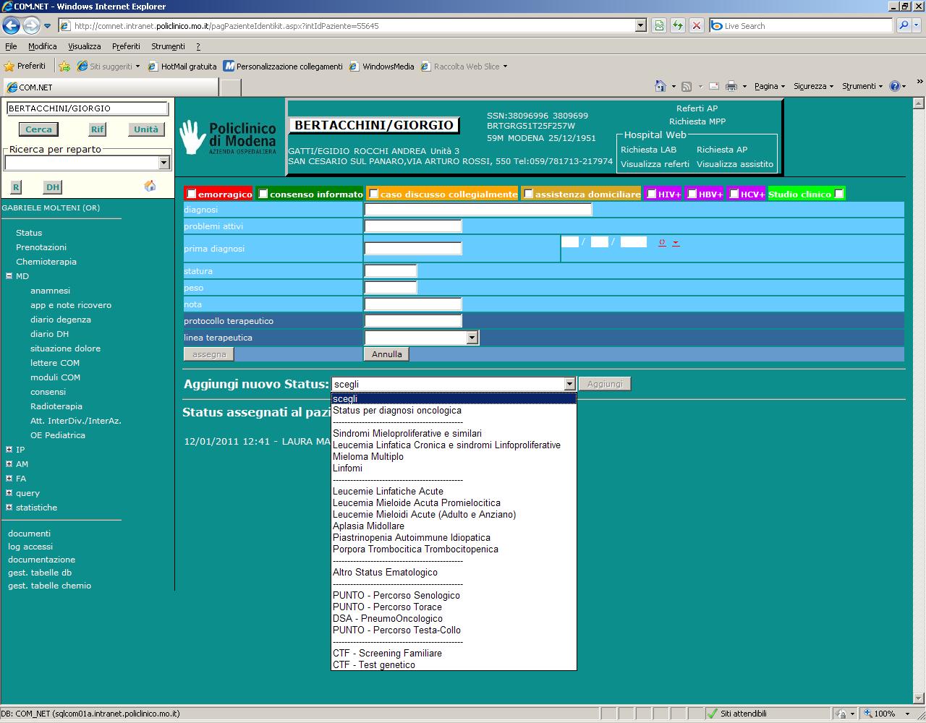Toggle the HIV+ checkbox

pyautogui.click(x=651, y=194)
